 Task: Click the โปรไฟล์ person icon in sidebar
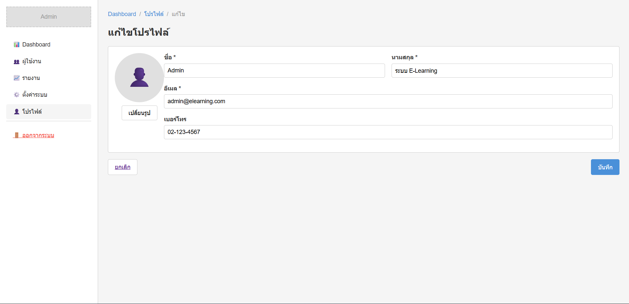(x=16, y=112)
